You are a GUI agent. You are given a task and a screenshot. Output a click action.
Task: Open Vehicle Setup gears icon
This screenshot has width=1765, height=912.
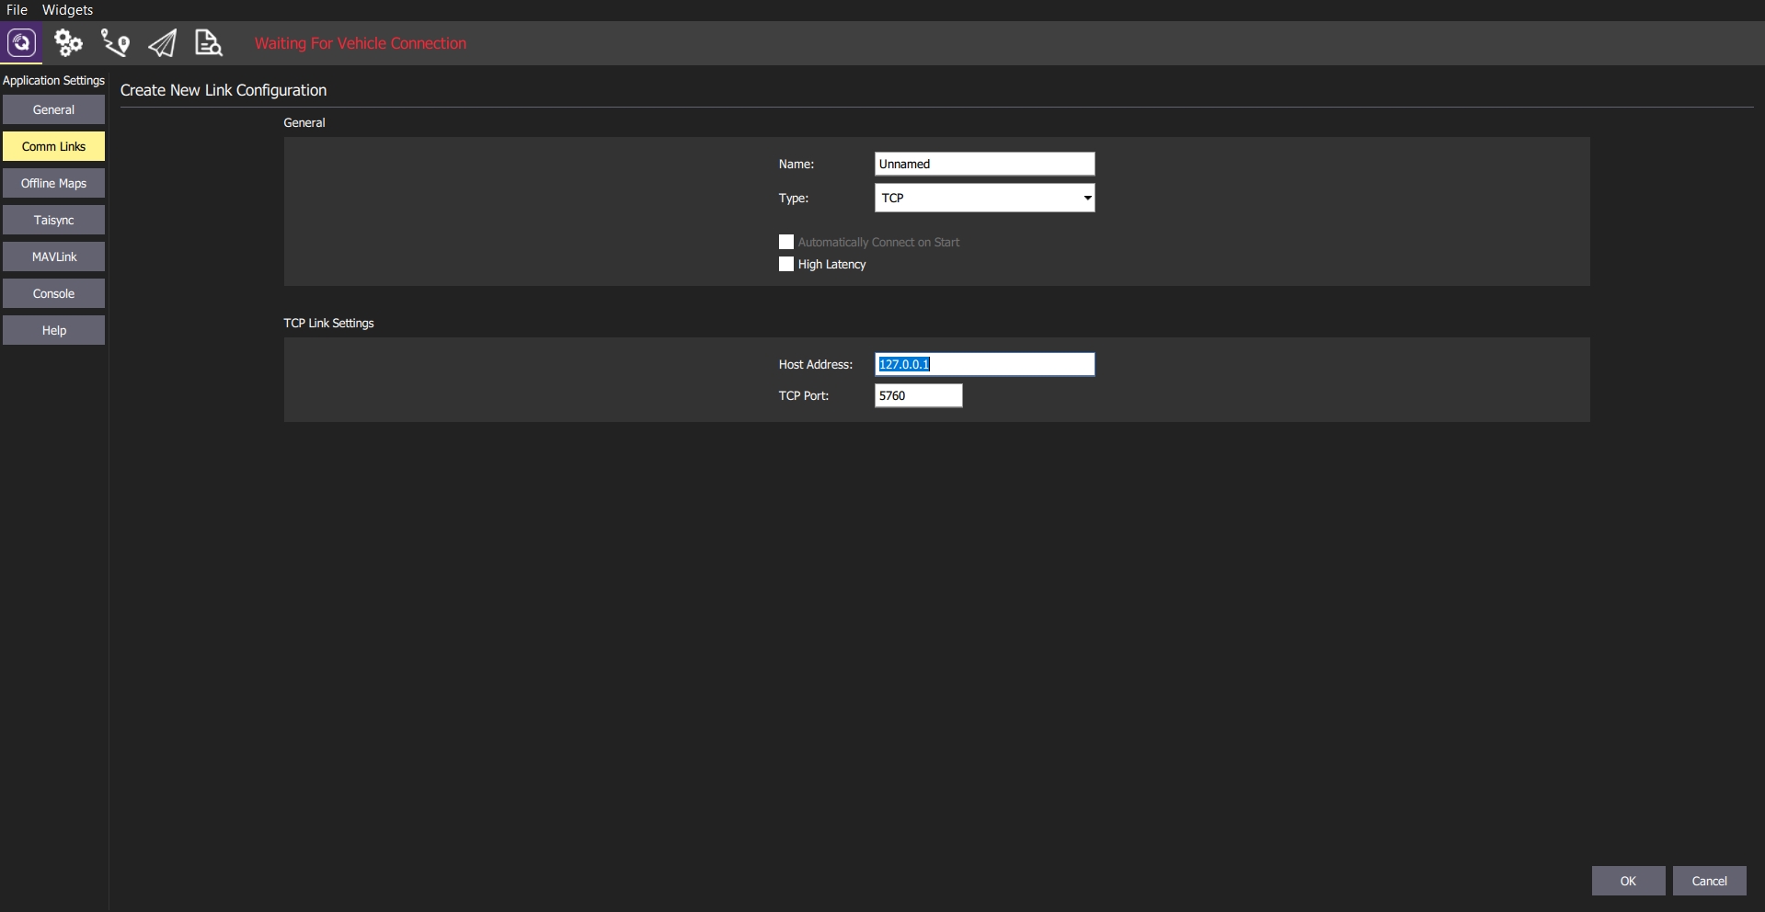tap(68, 43)
